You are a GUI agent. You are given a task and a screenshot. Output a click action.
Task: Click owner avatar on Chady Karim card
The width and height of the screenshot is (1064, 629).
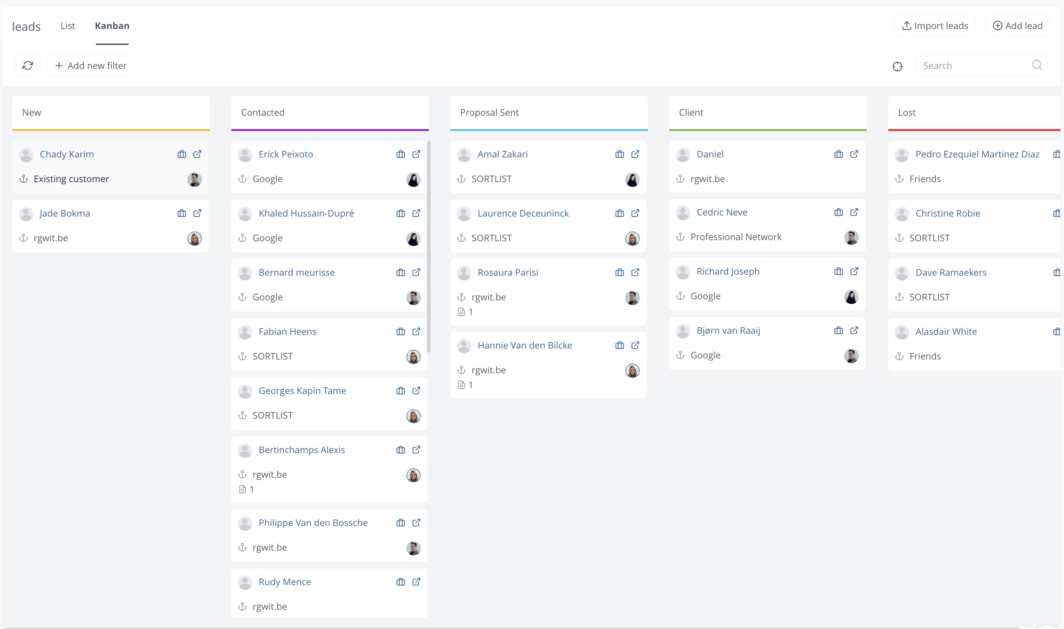pos(195,179)
